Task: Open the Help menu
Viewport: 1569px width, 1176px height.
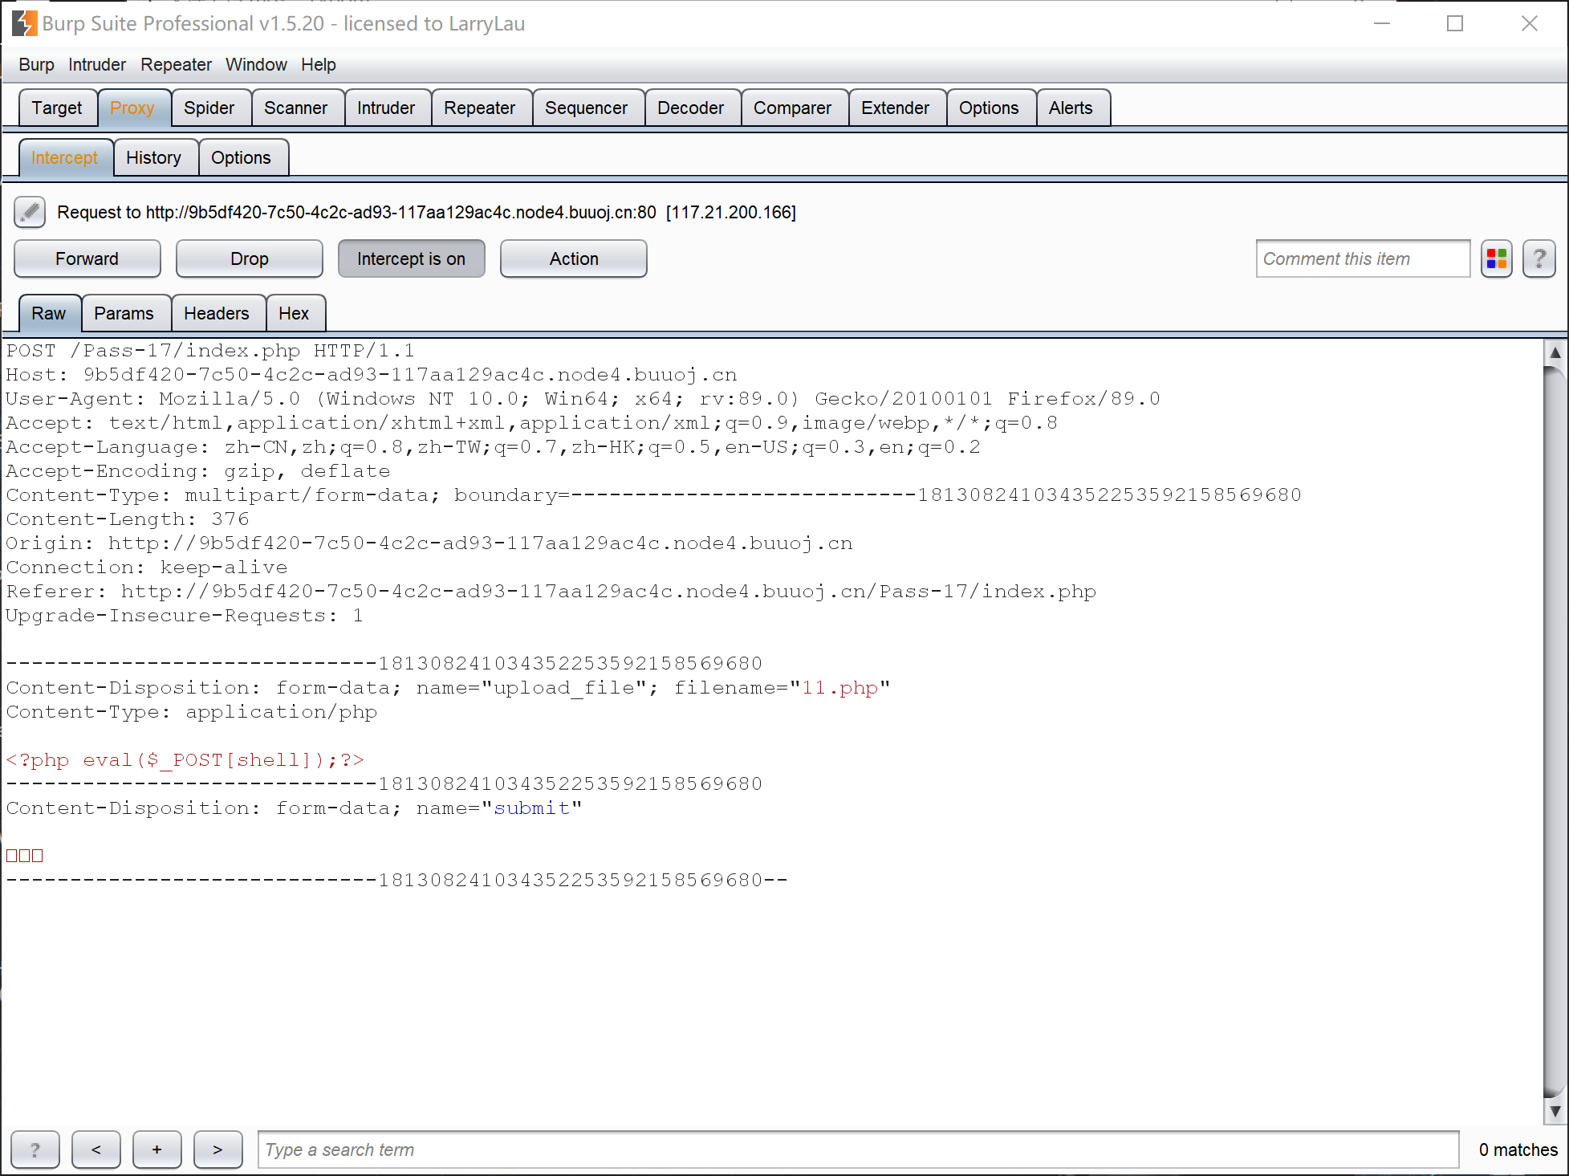Action: [x=319, y=64]
